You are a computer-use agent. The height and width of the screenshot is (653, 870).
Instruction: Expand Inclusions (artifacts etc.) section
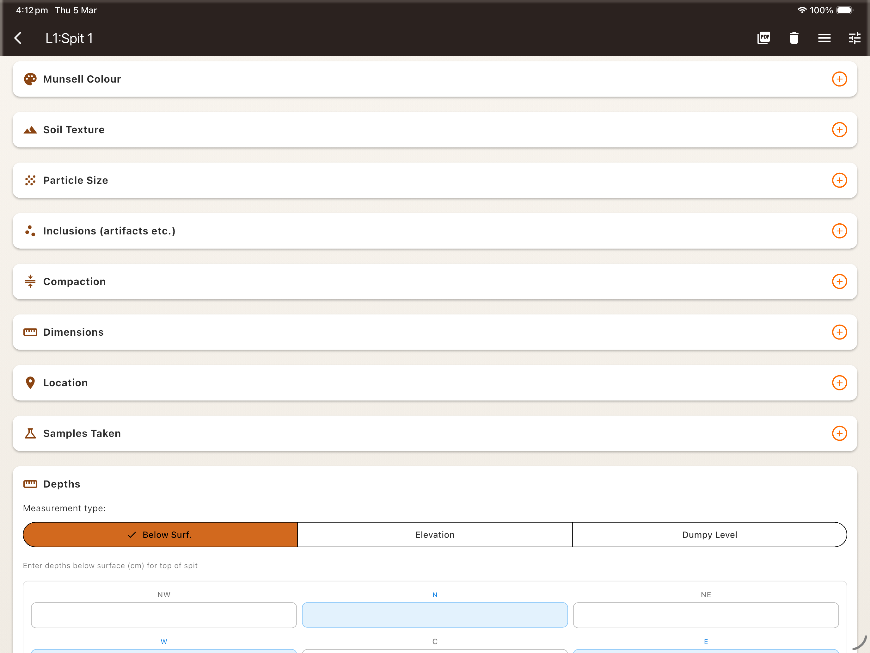point(839,231)
